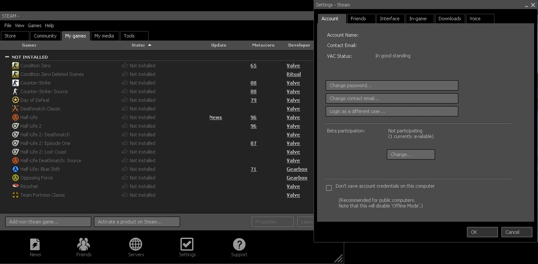Click the Change password button
The image size is (538, 264).
(392, 85)
